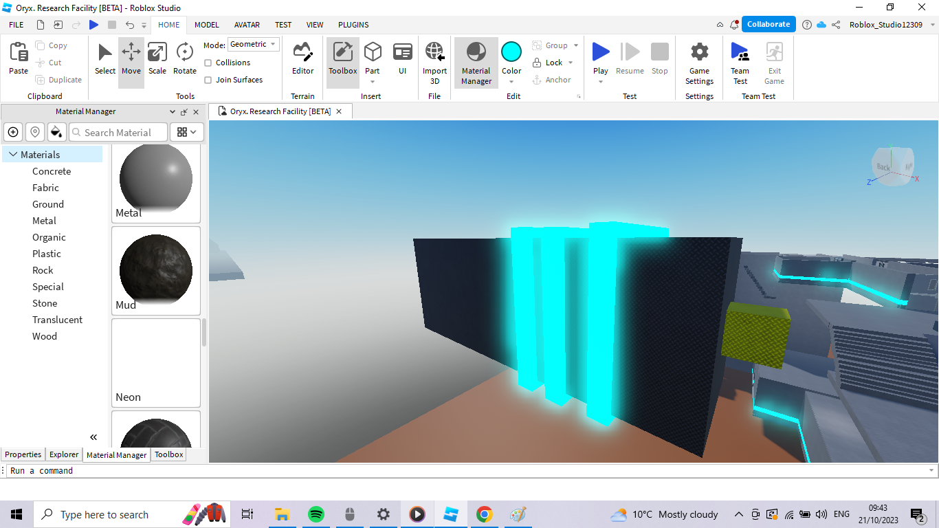Open the Mode Geometric dropdown
The height and width of the screenshot is (528, 939).
click(254, 44)
